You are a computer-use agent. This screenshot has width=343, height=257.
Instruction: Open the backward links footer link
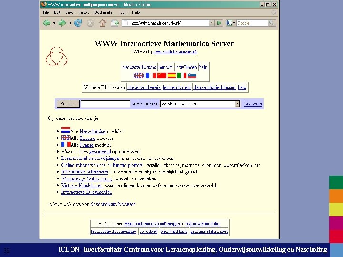pos(174,231)
